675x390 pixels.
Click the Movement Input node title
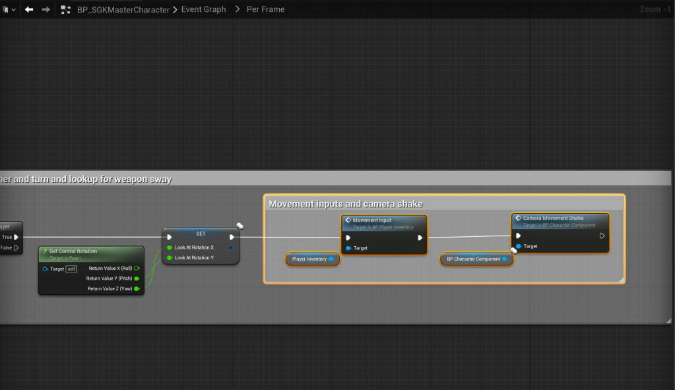point(371,220)
